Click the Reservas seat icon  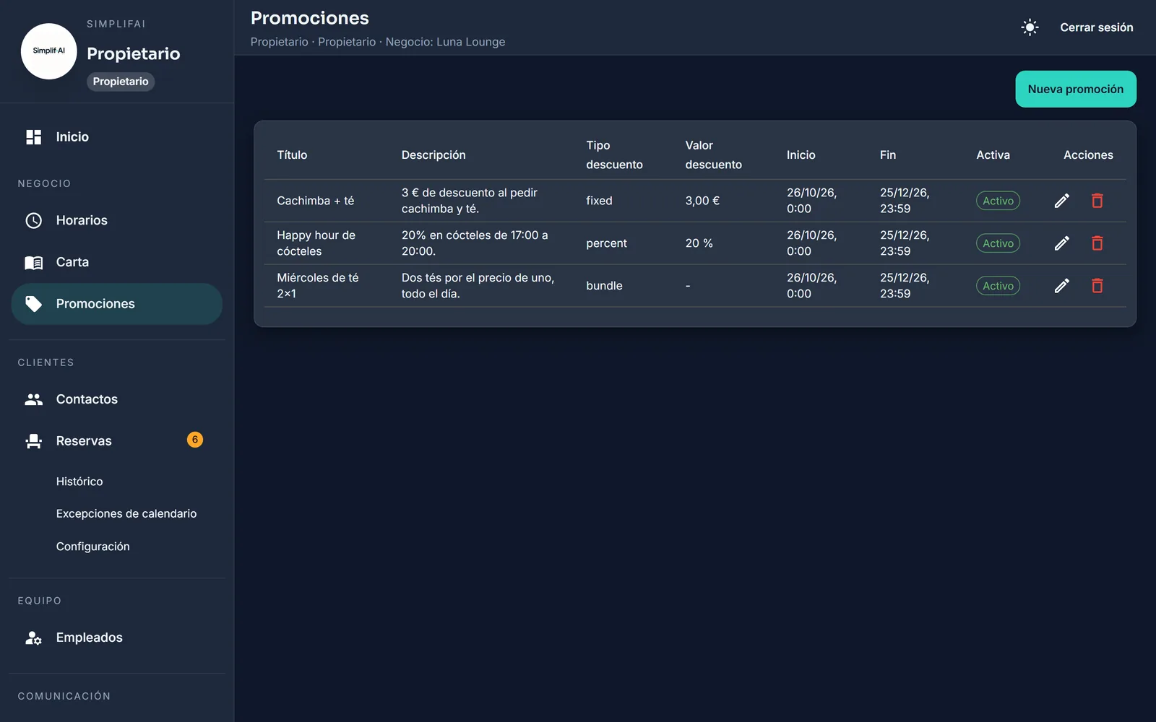34,441
